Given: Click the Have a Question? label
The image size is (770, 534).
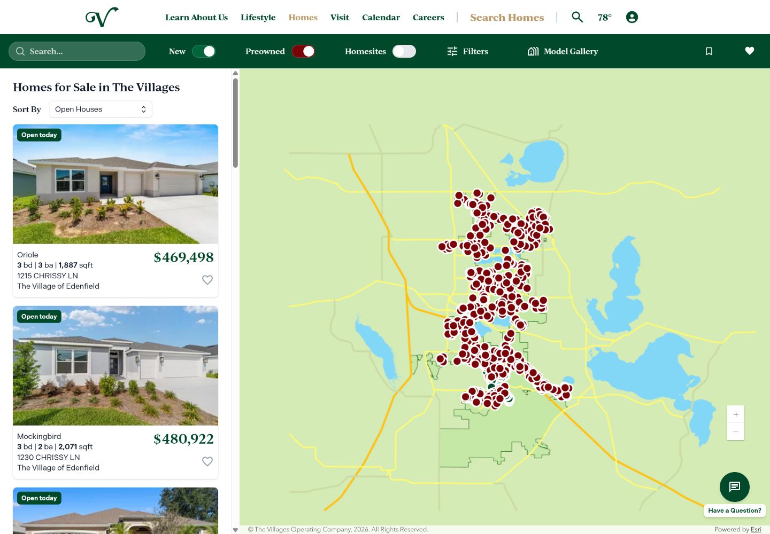Looking at the screenshot, I should [735, 511].
